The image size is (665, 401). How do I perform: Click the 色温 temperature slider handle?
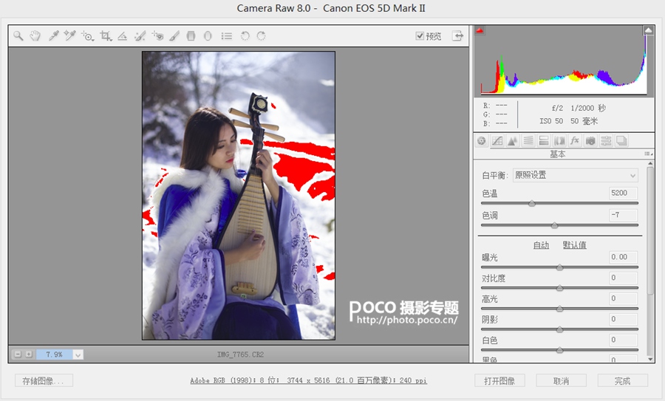[x=532, y=204]
